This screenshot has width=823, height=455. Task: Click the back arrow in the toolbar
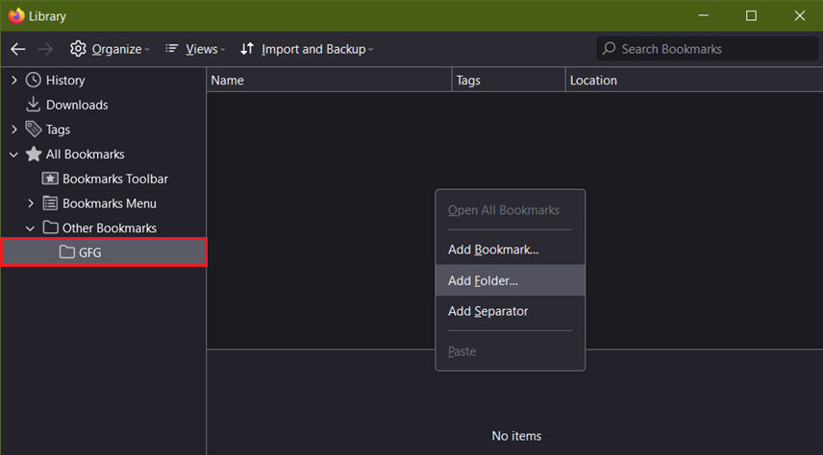click(18, 49)
